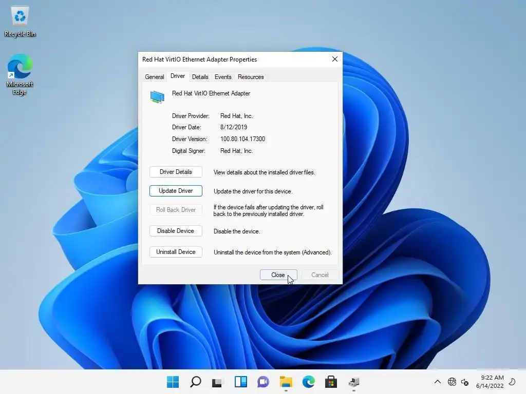
Task: Click the network globe tray icon
Action: 452,382
